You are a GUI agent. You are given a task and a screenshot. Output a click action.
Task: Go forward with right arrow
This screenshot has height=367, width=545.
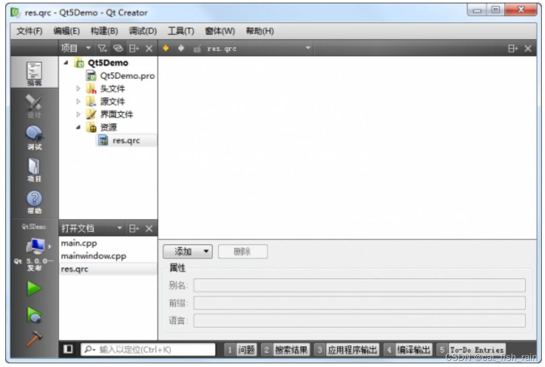[181, 48]
